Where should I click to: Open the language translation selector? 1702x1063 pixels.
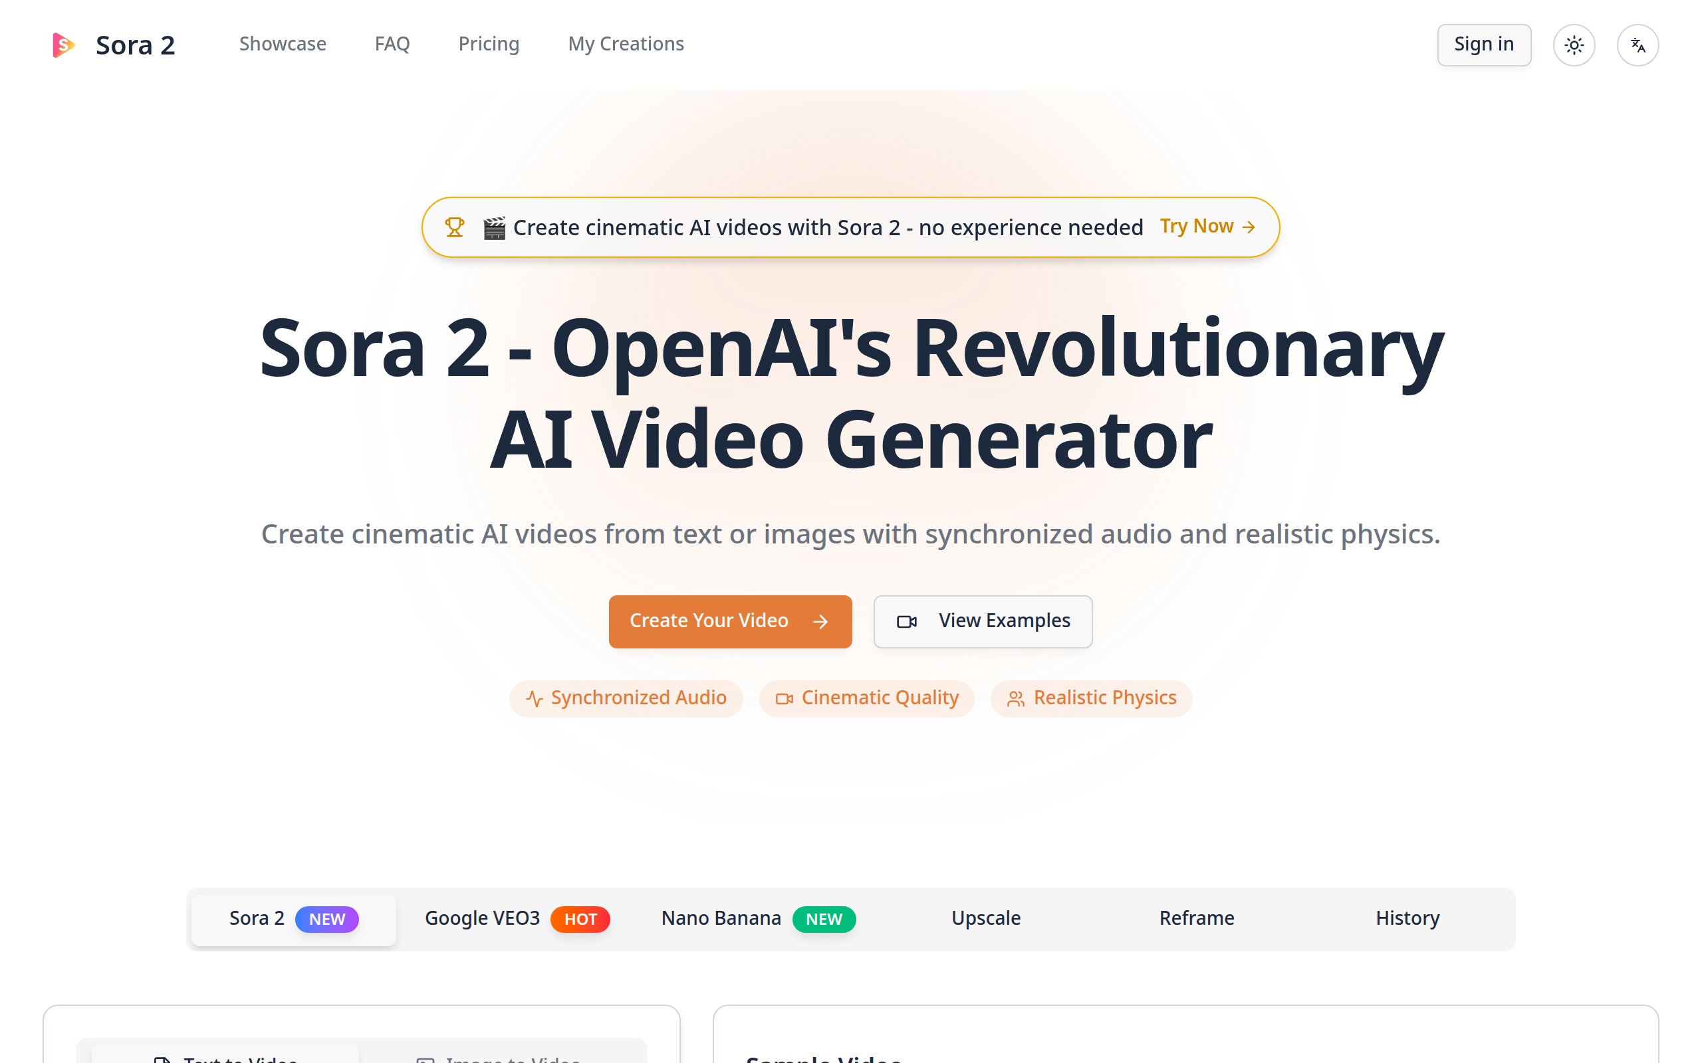pyautogui.click(x=1638, y=45)
